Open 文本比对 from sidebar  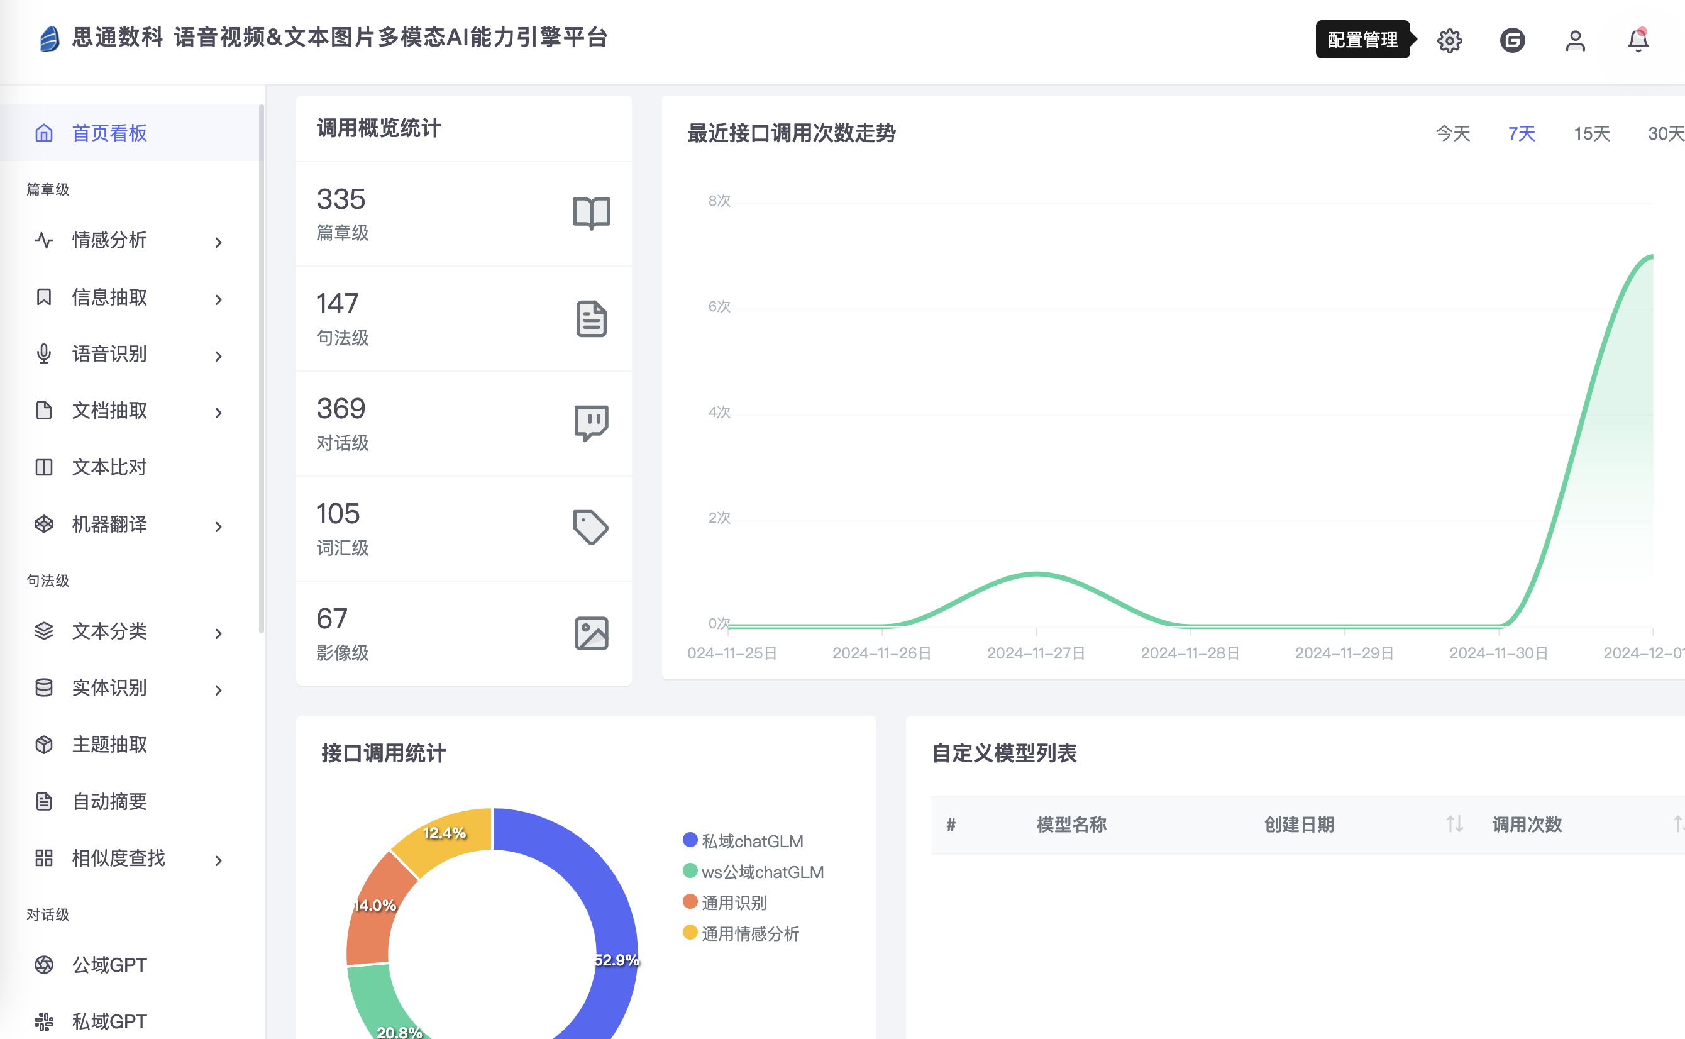(110, 468)
